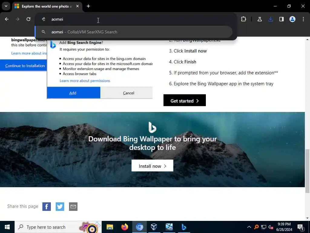The width and height of the screenshot is (310, 233).
Task: Go back to the previous page
Action: tap(7, 19)
